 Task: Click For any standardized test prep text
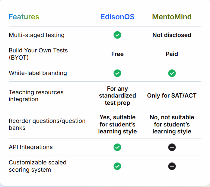pos(117,96)
